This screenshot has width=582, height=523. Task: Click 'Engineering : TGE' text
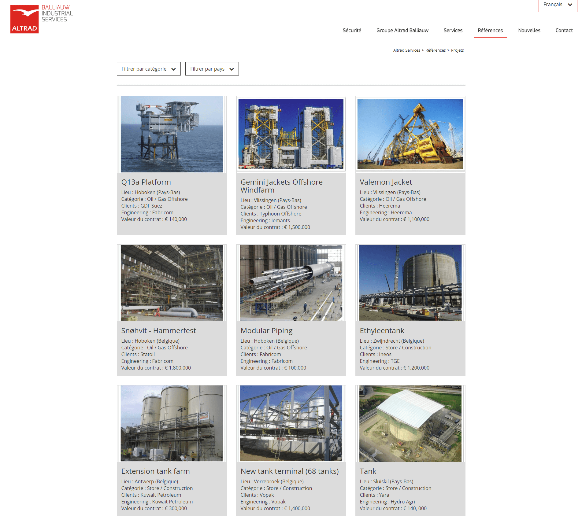pos(380,361)
